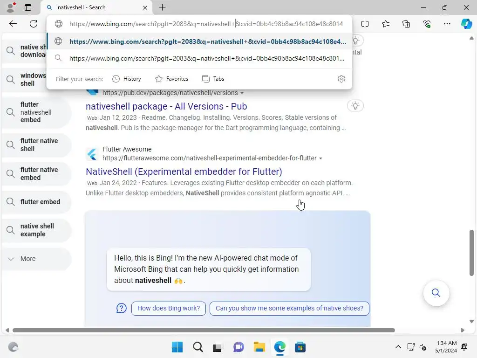Open the Edge profile icon
Viewport: 477px width, 358px height.
point(11,7)
